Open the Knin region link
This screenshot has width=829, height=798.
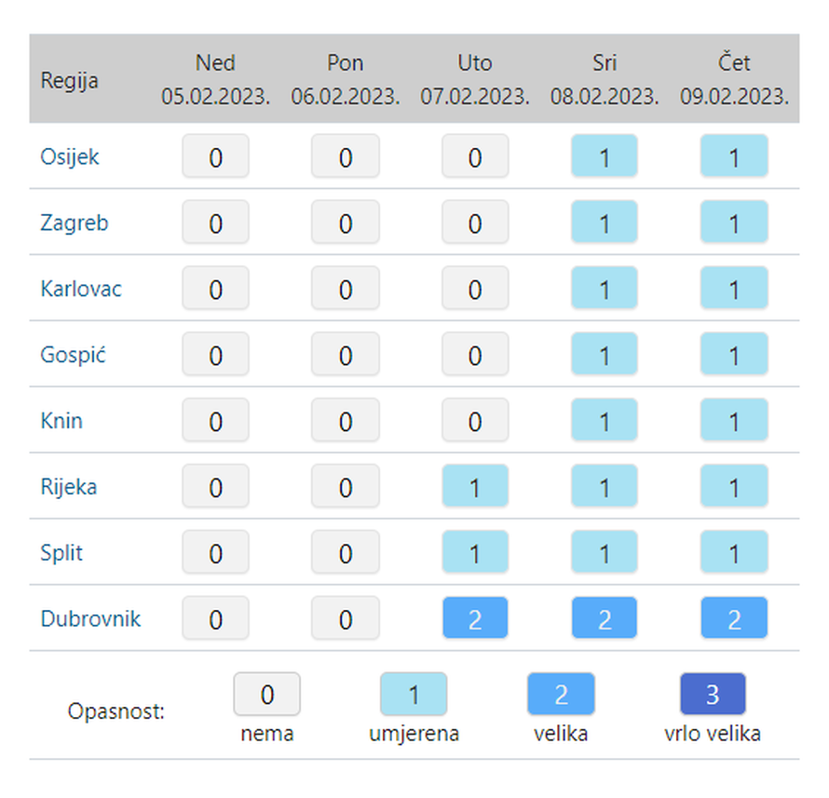pyautogui.click(x=61, y=421)
